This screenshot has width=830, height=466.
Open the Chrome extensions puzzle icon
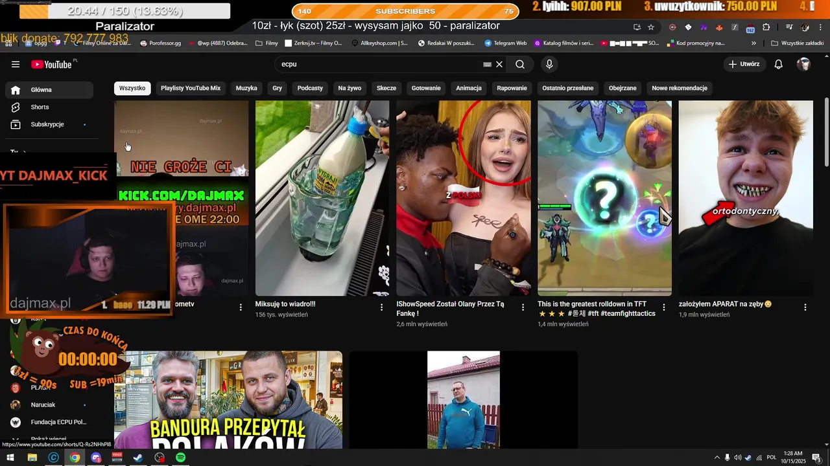click(766, 27)
